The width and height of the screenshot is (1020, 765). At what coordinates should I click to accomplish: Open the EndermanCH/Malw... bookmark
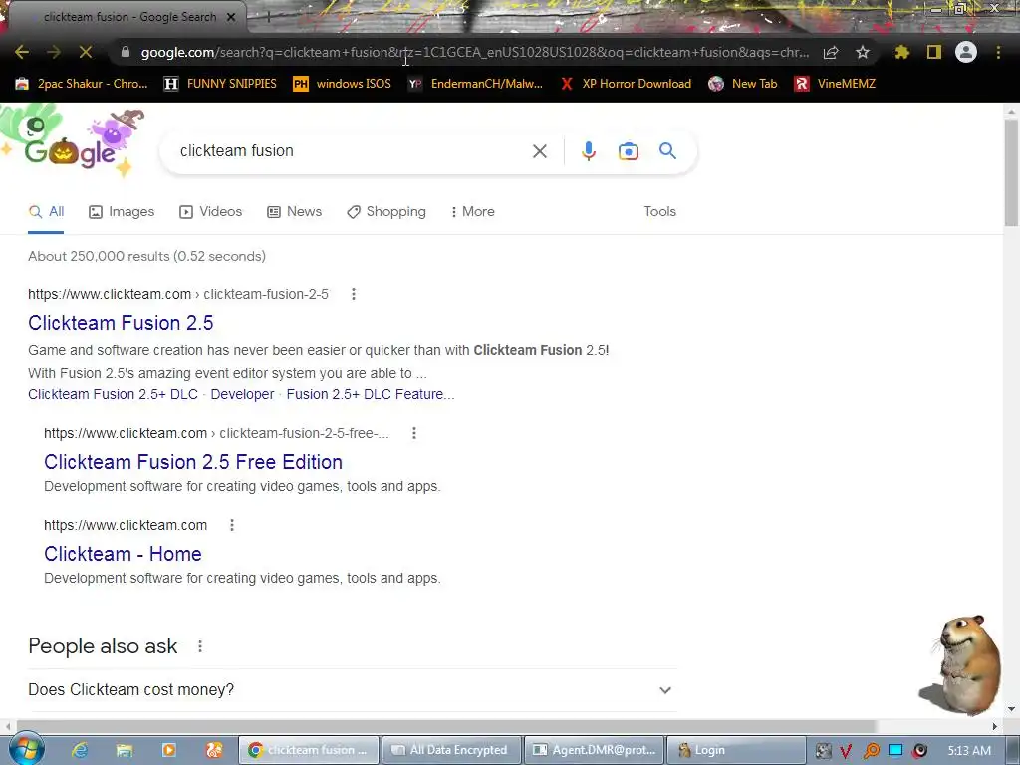coord(475,84)
